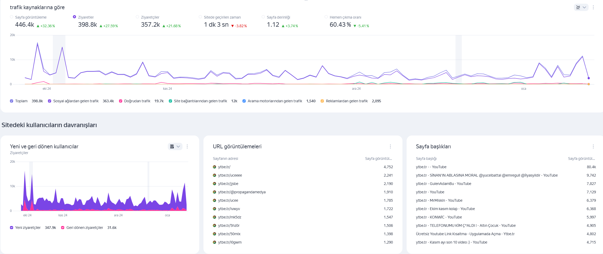Image resolution: width=603 pixels, height=254 pixels.
Task: Toggle Doğrudan trafik legend checkbox
Action: point(121,101)
